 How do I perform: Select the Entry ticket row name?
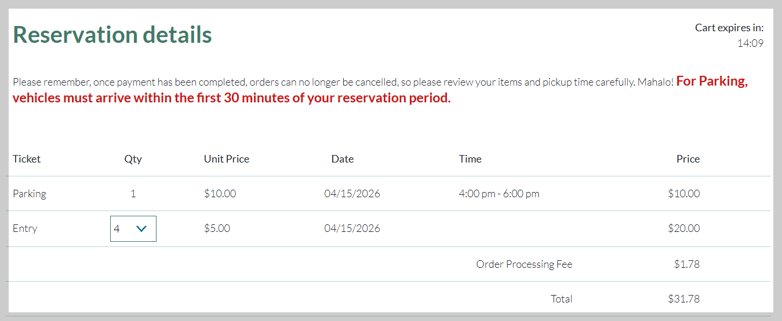25,228
